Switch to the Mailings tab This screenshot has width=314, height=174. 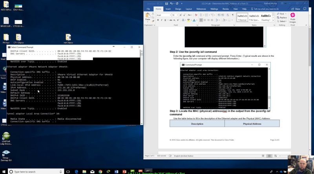point(214,9)
